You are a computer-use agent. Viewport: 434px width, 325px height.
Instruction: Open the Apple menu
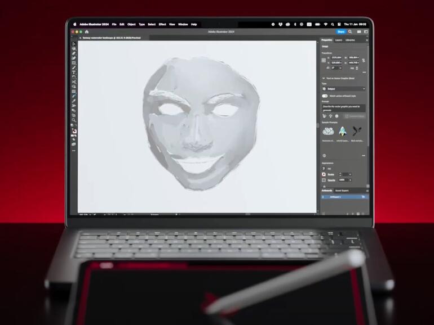click(x=74, y=24)
